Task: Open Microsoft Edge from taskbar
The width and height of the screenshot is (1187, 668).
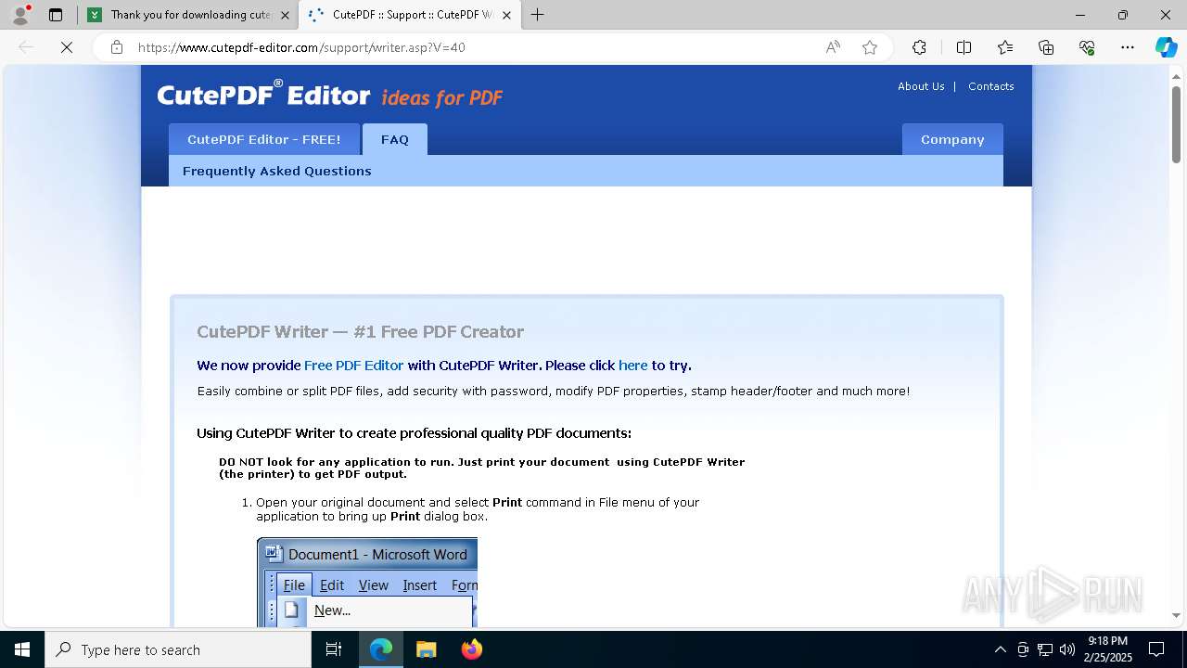Action: [381, 649]
